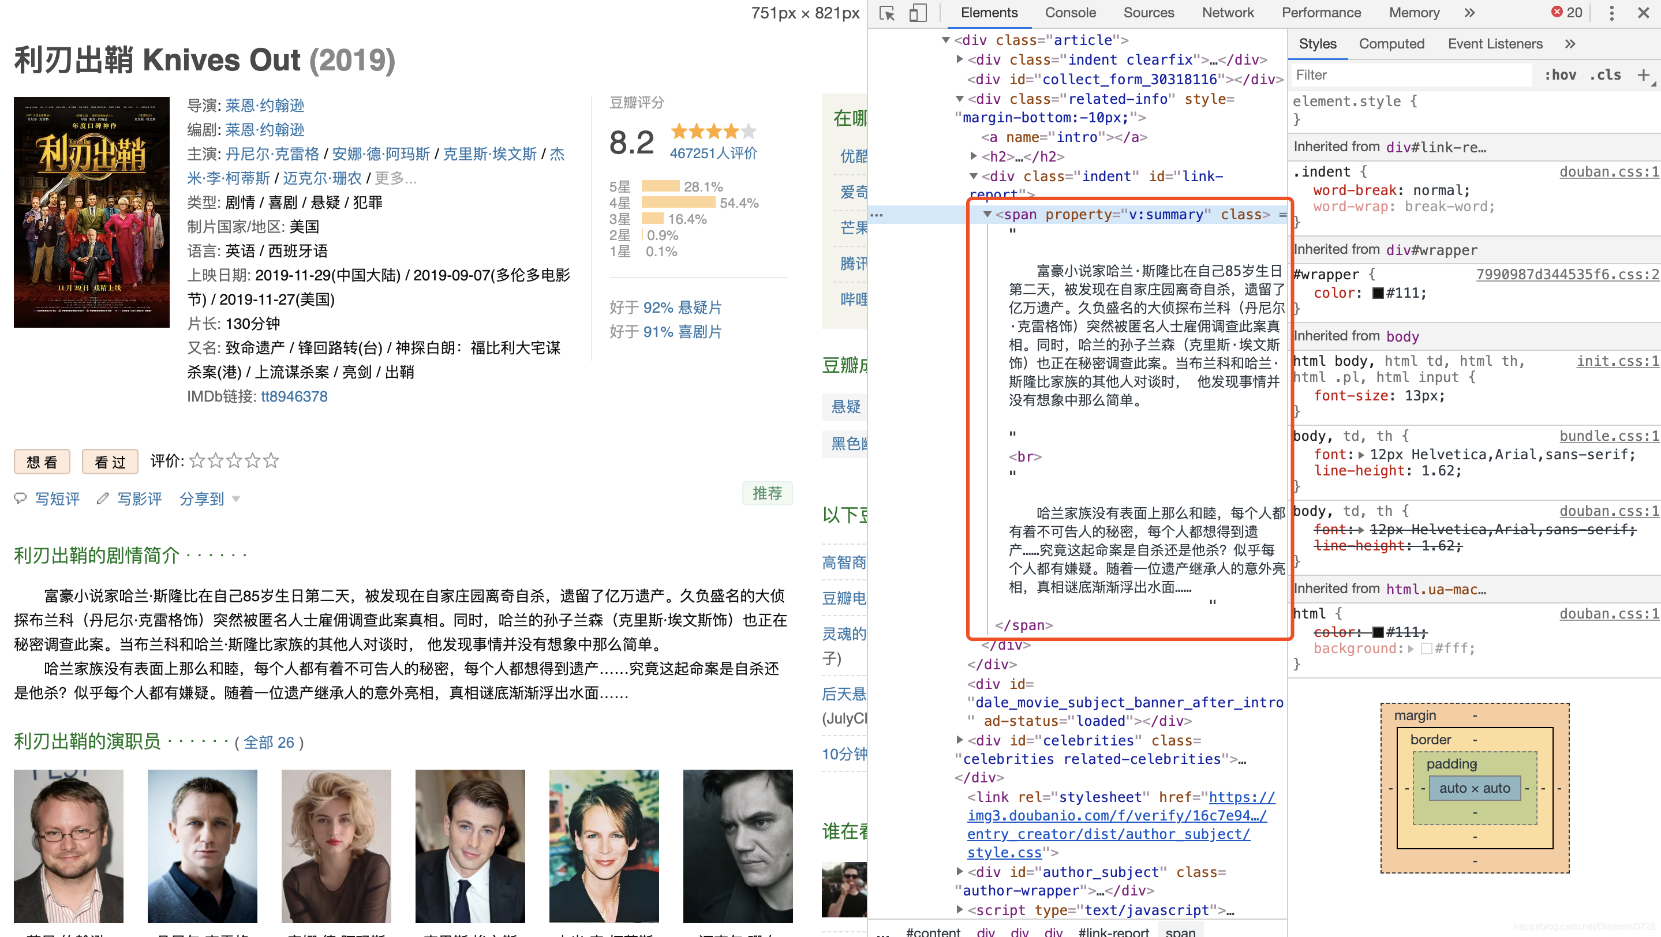Open actor link 克里斯·埃文斯
Viewport: 1661px width, 937px height.
pyautogui.click(x=489, y=153)
